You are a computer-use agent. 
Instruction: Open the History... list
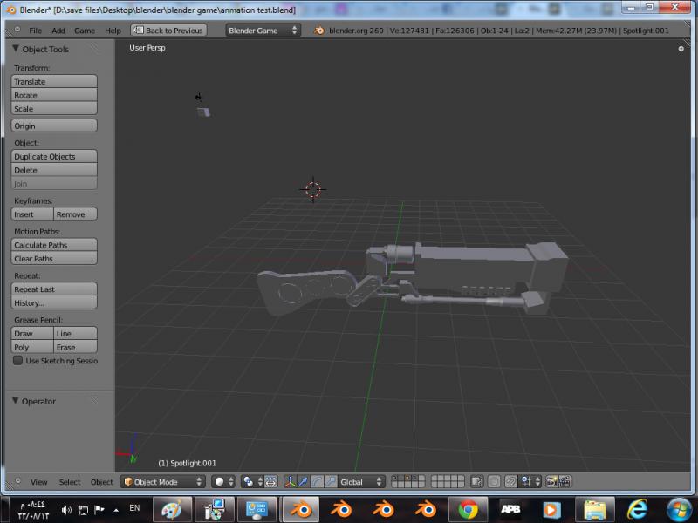[x=54, y=302]
